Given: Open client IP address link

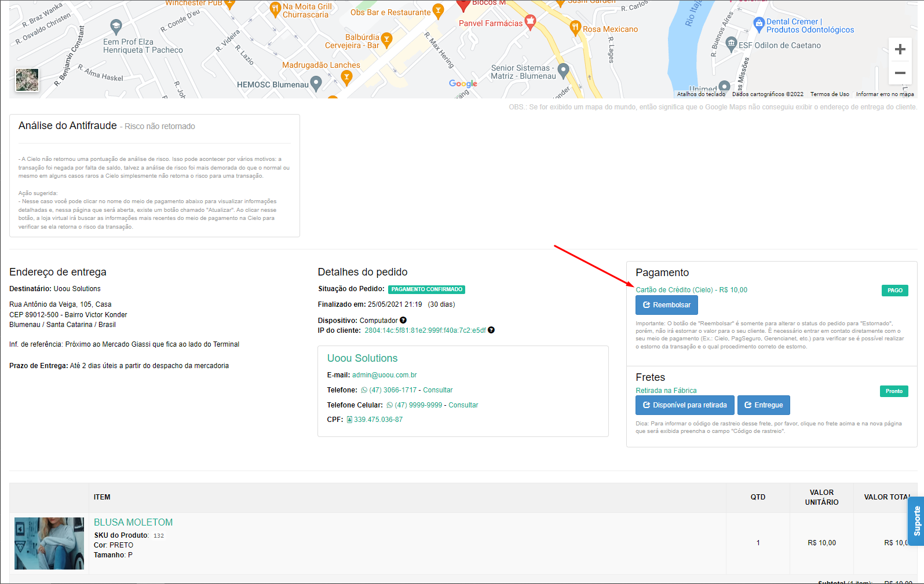Looking at the screenshot, I should point(425,330).
